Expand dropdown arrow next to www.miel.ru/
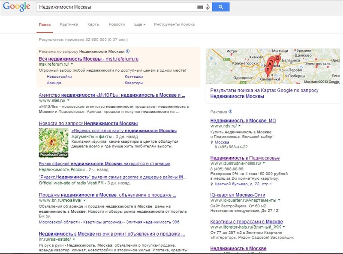 [69, 100]
